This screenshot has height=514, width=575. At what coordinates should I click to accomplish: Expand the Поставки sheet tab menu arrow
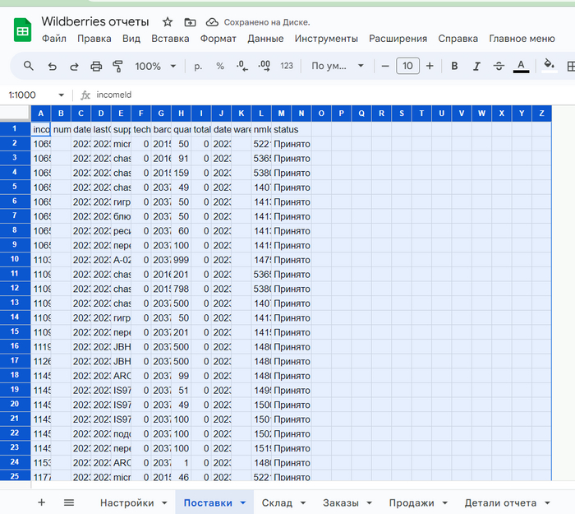tap(243, 503)
